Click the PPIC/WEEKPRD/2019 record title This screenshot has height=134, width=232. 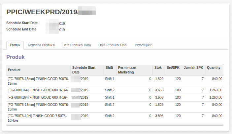coord(51,12)
